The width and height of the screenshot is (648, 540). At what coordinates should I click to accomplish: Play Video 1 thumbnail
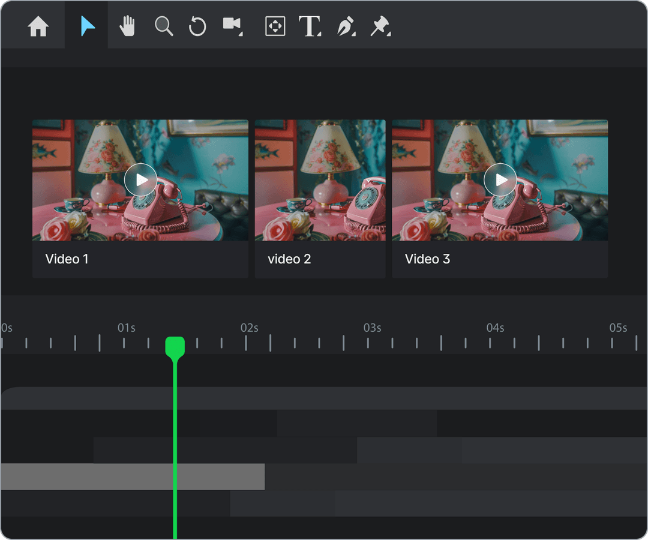tap(140, 180)
